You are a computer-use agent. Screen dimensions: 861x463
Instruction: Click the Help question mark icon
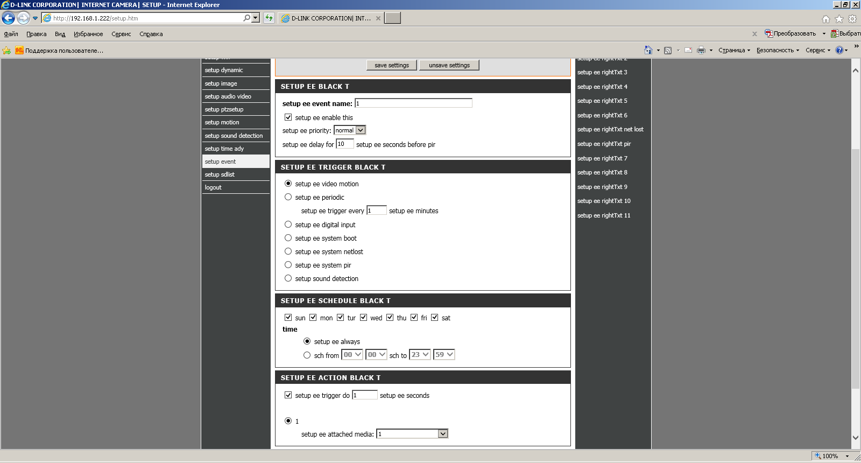click(839, 50)
